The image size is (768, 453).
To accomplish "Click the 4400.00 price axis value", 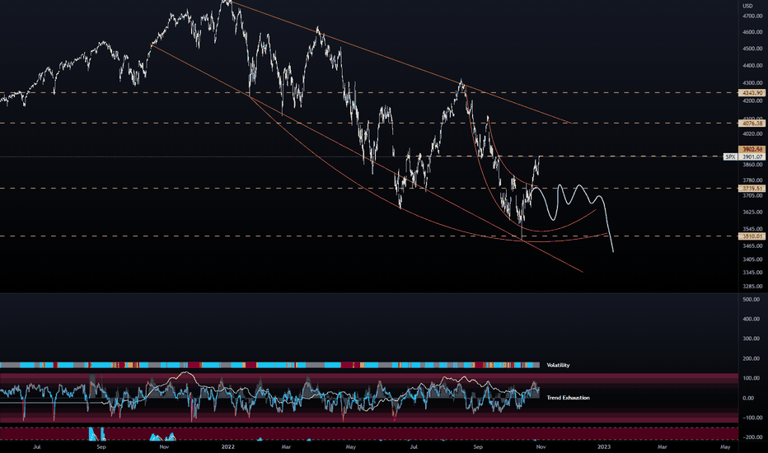I will [752, 65].
